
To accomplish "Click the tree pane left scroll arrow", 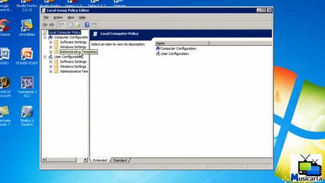I will click(x=44, y=160).
